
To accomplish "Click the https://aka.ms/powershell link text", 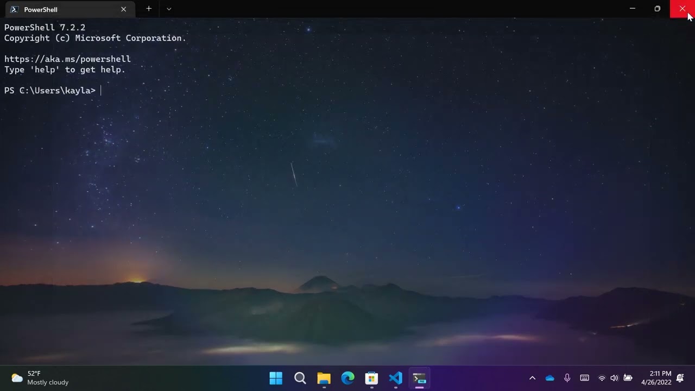I will point(67,59).
